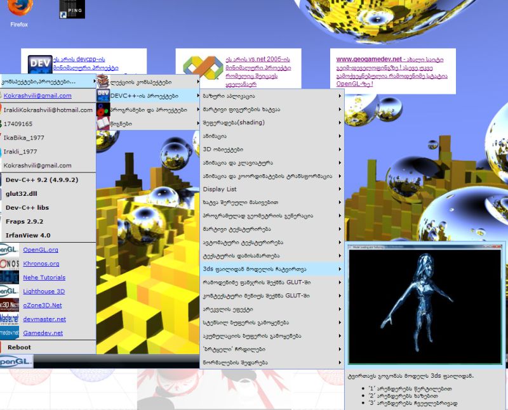508x410 pixels.
Task: Expand the arrow next to არეკვლის ეფექტი
Action: (x=340, y=309)
